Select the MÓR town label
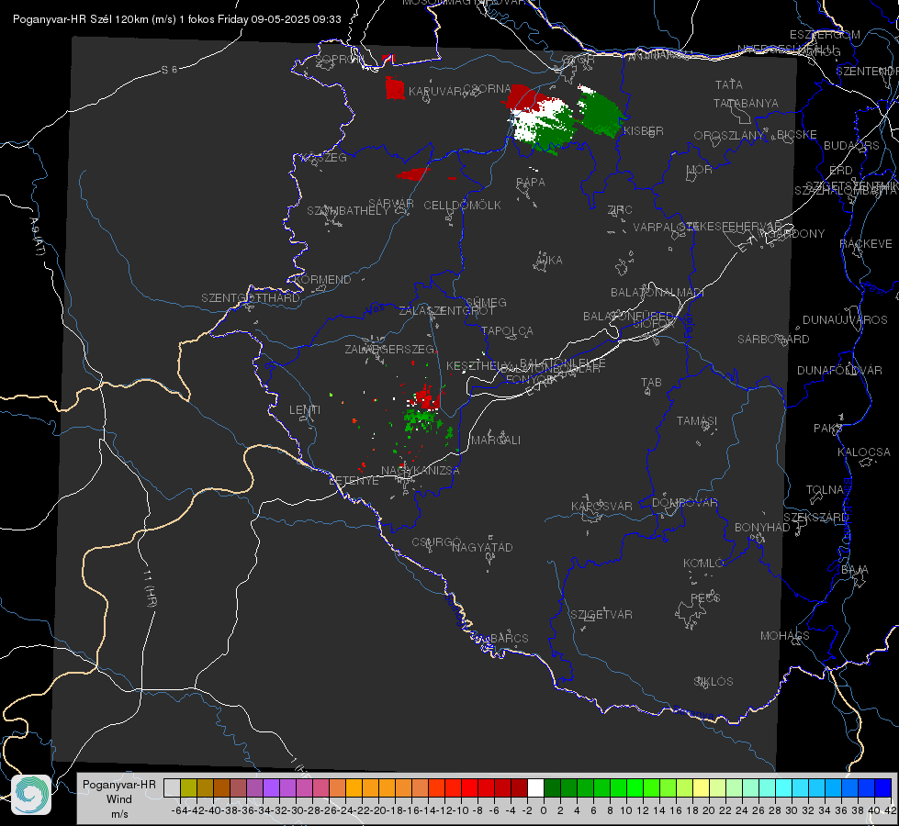The height and width of the screenshot is (826, 899). tap(700, 169)
